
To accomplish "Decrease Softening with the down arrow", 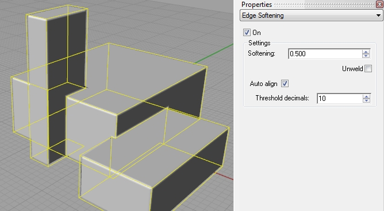I will pyautogui.click(x=366, y=56).
